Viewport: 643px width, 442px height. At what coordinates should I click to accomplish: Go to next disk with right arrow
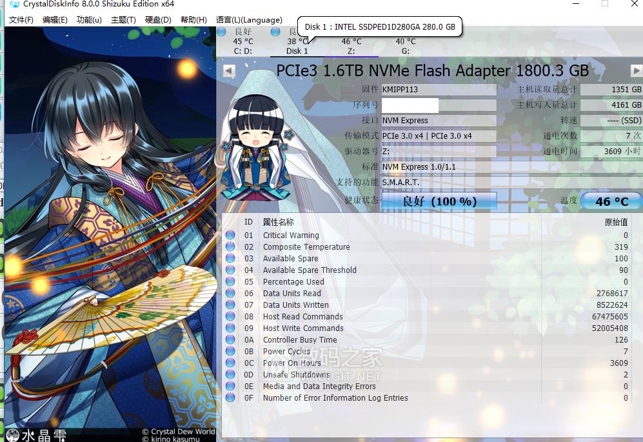pos(636,70)
